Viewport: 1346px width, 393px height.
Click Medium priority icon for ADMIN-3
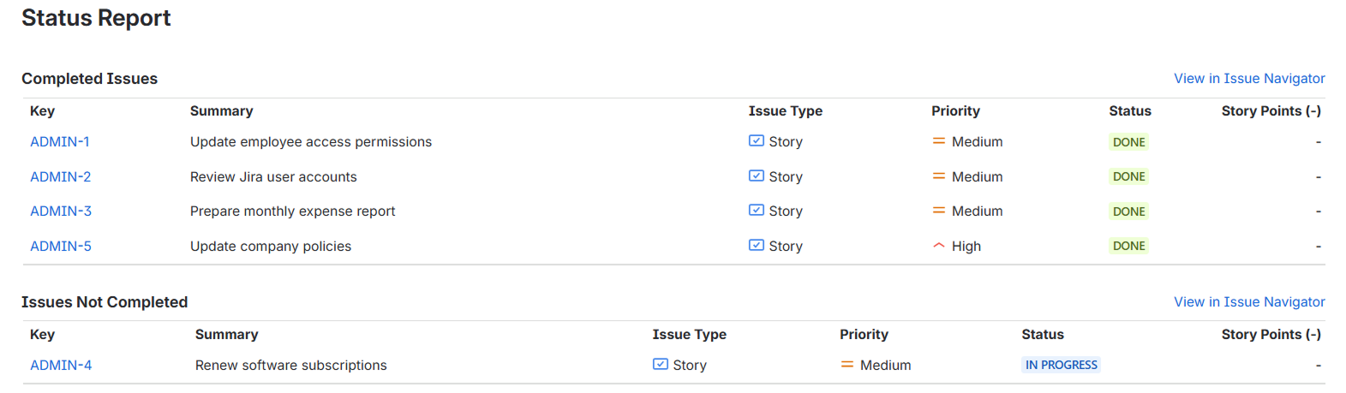point(939,211)
